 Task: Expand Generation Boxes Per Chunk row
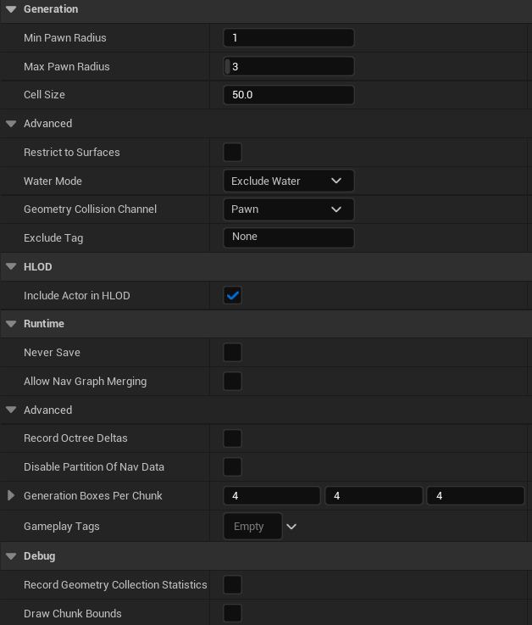[x=11, y=495]
